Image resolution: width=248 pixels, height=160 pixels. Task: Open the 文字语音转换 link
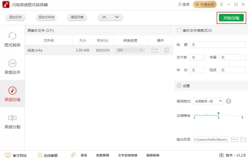coord(128,155)
